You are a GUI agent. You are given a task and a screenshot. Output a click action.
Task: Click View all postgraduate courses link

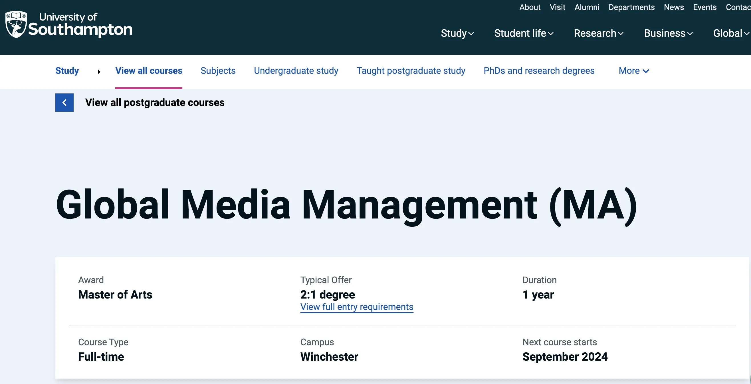coord(155,103)
